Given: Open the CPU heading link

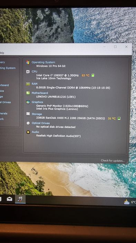Looking at the screenshot, I should point(35,72).
